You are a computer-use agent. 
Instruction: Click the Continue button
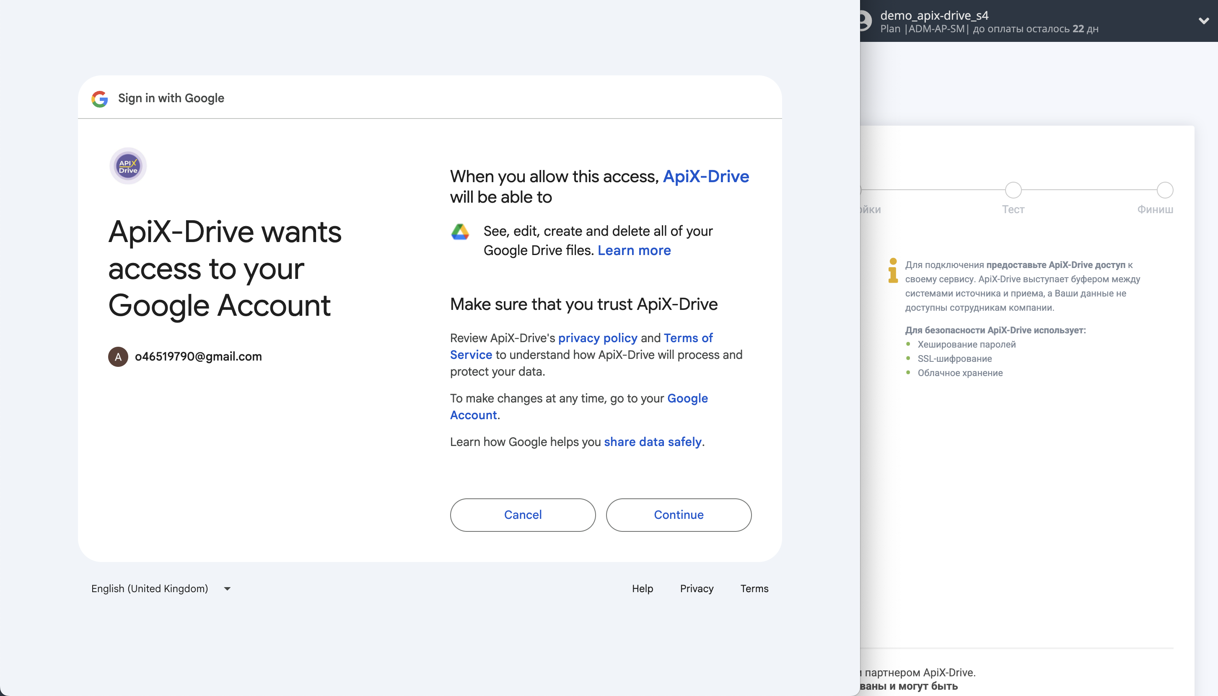679,515
